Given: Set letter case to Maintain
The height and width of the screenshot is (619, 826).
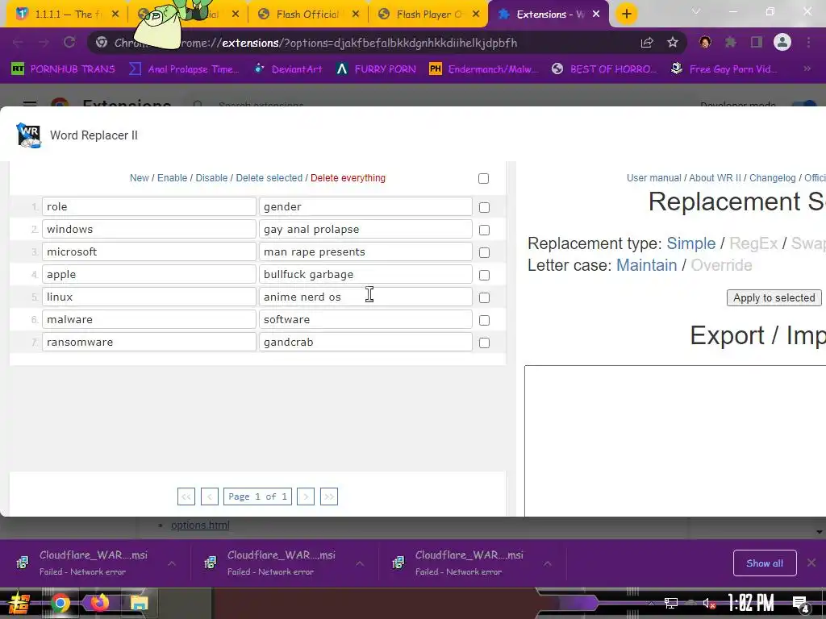Looking at the screenshot, I should click(646, 265).
